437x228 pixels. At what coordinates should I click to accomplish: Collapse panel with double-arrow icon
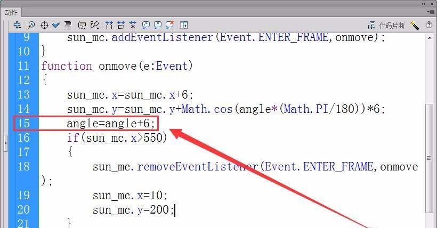coord(423,4)
